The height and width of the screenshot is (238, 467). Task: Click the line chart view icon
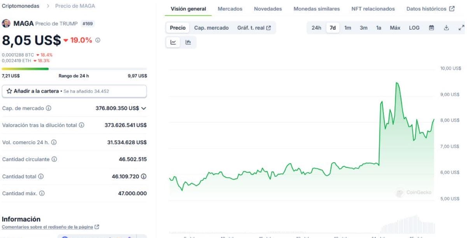click(173, 42)
